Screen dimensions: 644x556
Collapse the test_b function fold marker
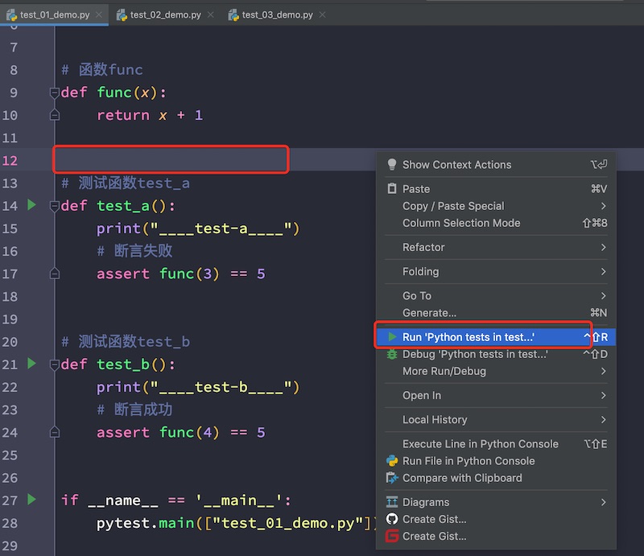[x=55, y=364]
